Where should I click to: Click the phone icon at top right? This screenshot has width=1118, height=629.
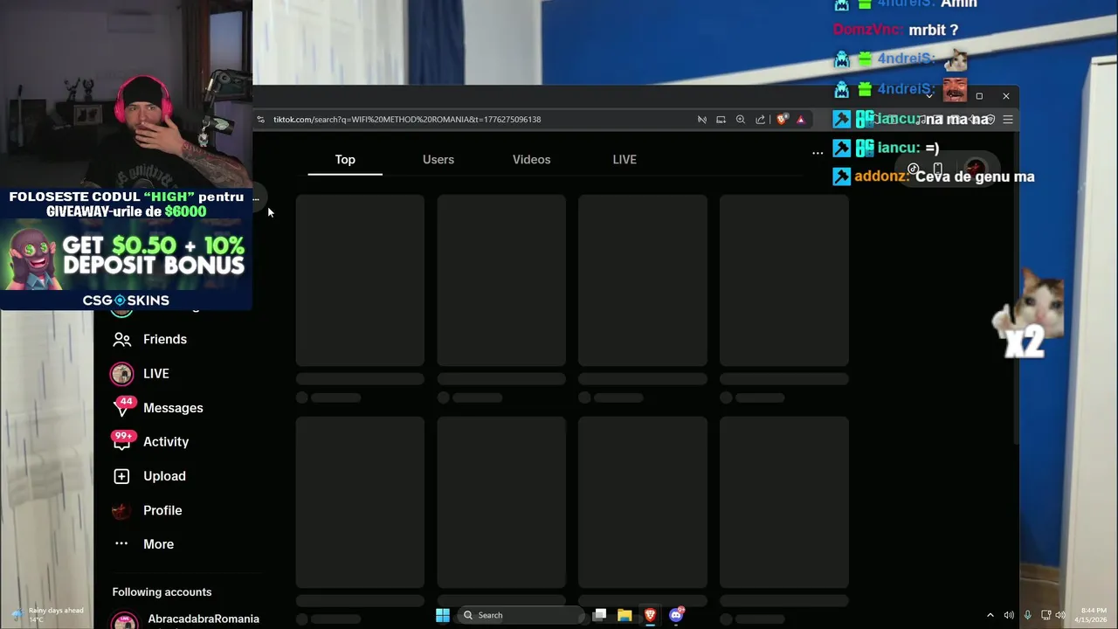937,169
